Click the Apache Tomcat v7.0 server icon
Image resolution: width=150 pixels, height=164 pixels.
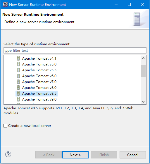point(18,82)
